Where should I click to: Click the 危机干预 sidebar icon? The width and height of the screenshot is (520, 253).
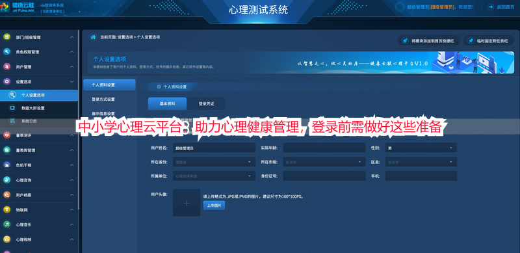(6, 165)
